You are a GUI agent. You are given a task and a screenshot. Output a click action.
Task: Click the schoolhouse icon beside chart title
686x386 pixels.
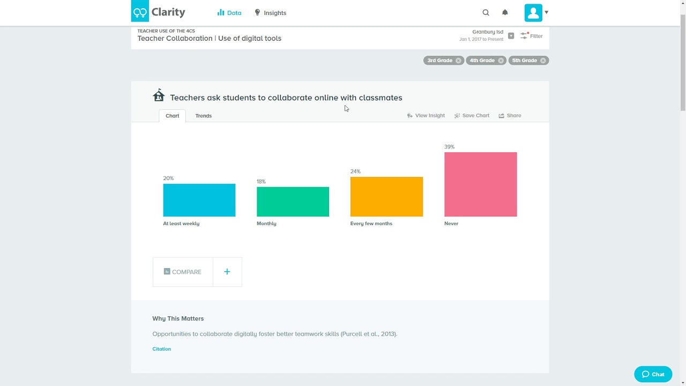point(159,96)
